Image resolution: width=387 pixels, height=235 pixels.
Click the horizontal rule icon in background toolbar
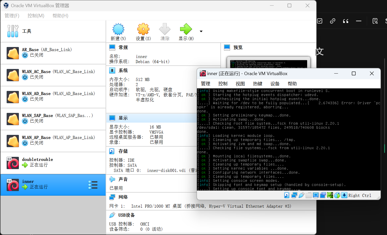pyautogui.click(x=359, y=21)
